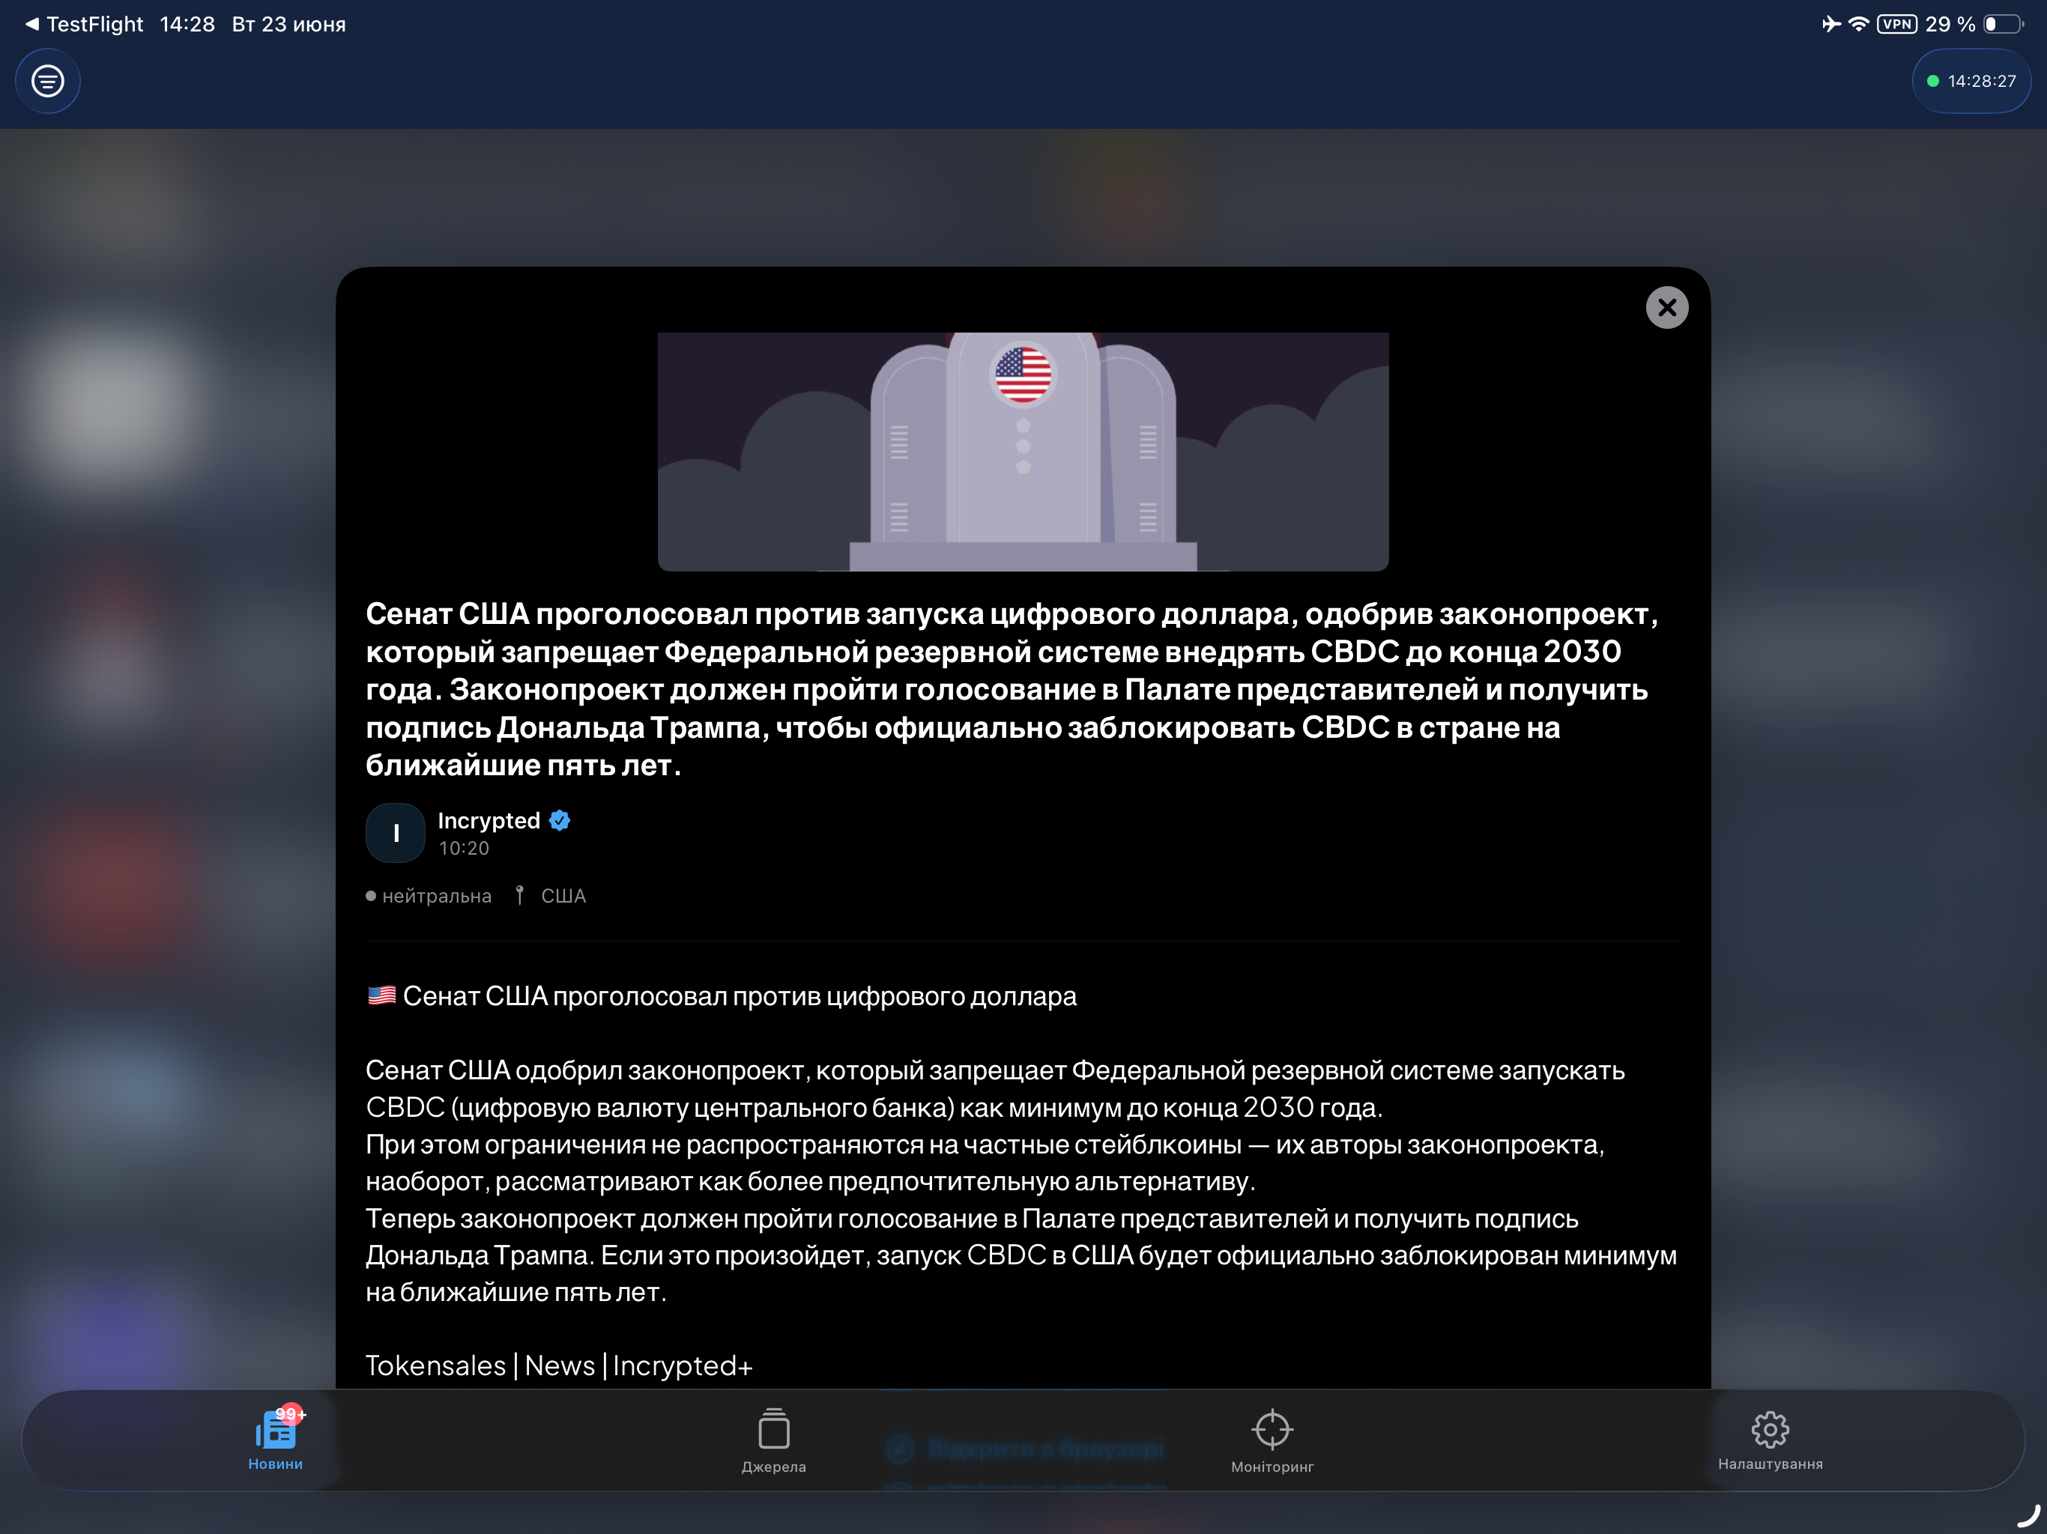Image resolution: width=2047 pixels, height=1534 pixels.
Task: Tap the Incrypted source avatar
Action: point(395,833)
